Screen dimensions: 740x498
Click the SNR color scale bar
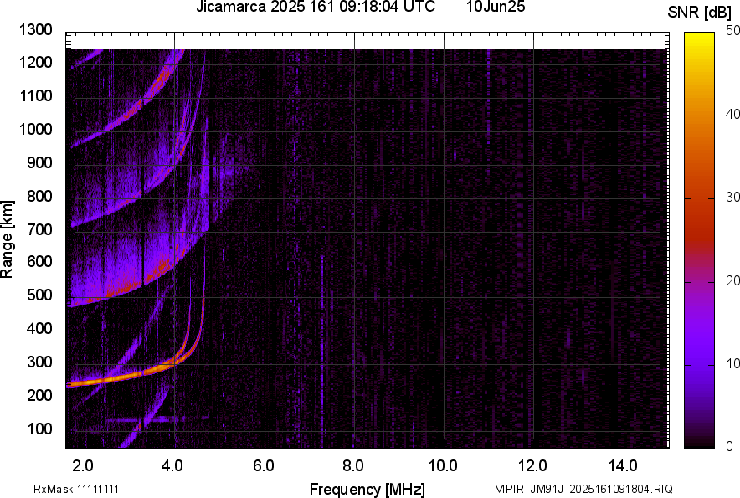coord(700,240)
